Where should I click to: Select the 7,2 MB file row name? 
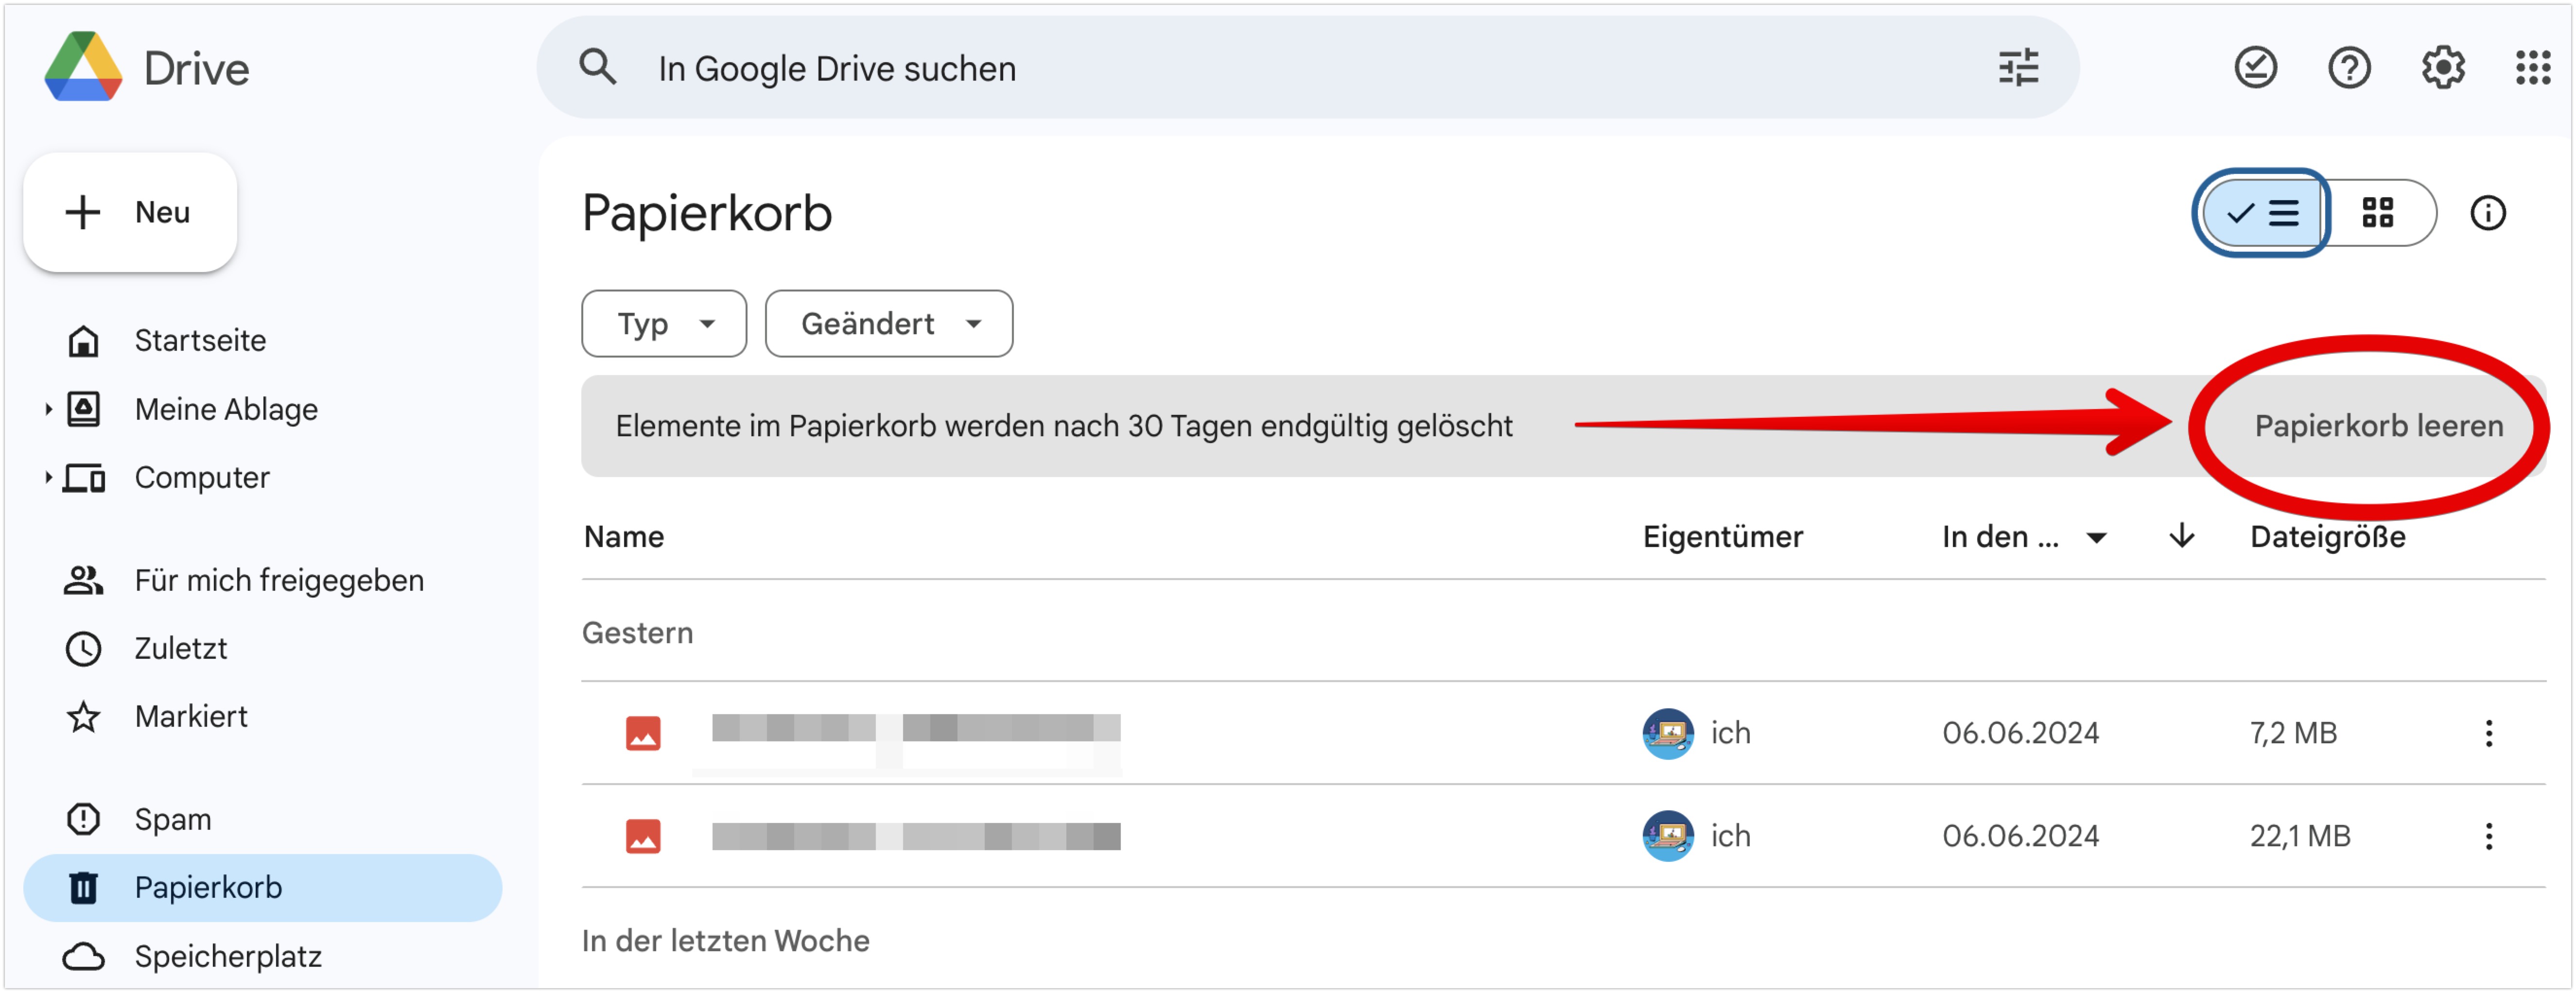coord(916,729)
